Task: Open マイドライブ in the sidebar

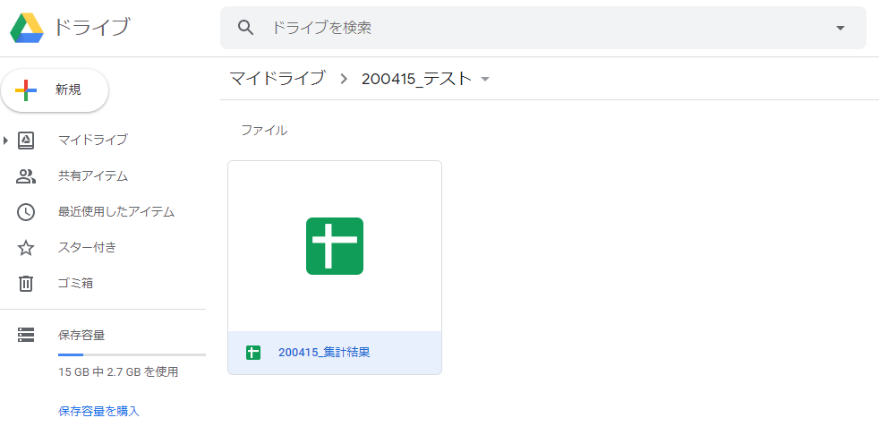Action: coord(93,141)
